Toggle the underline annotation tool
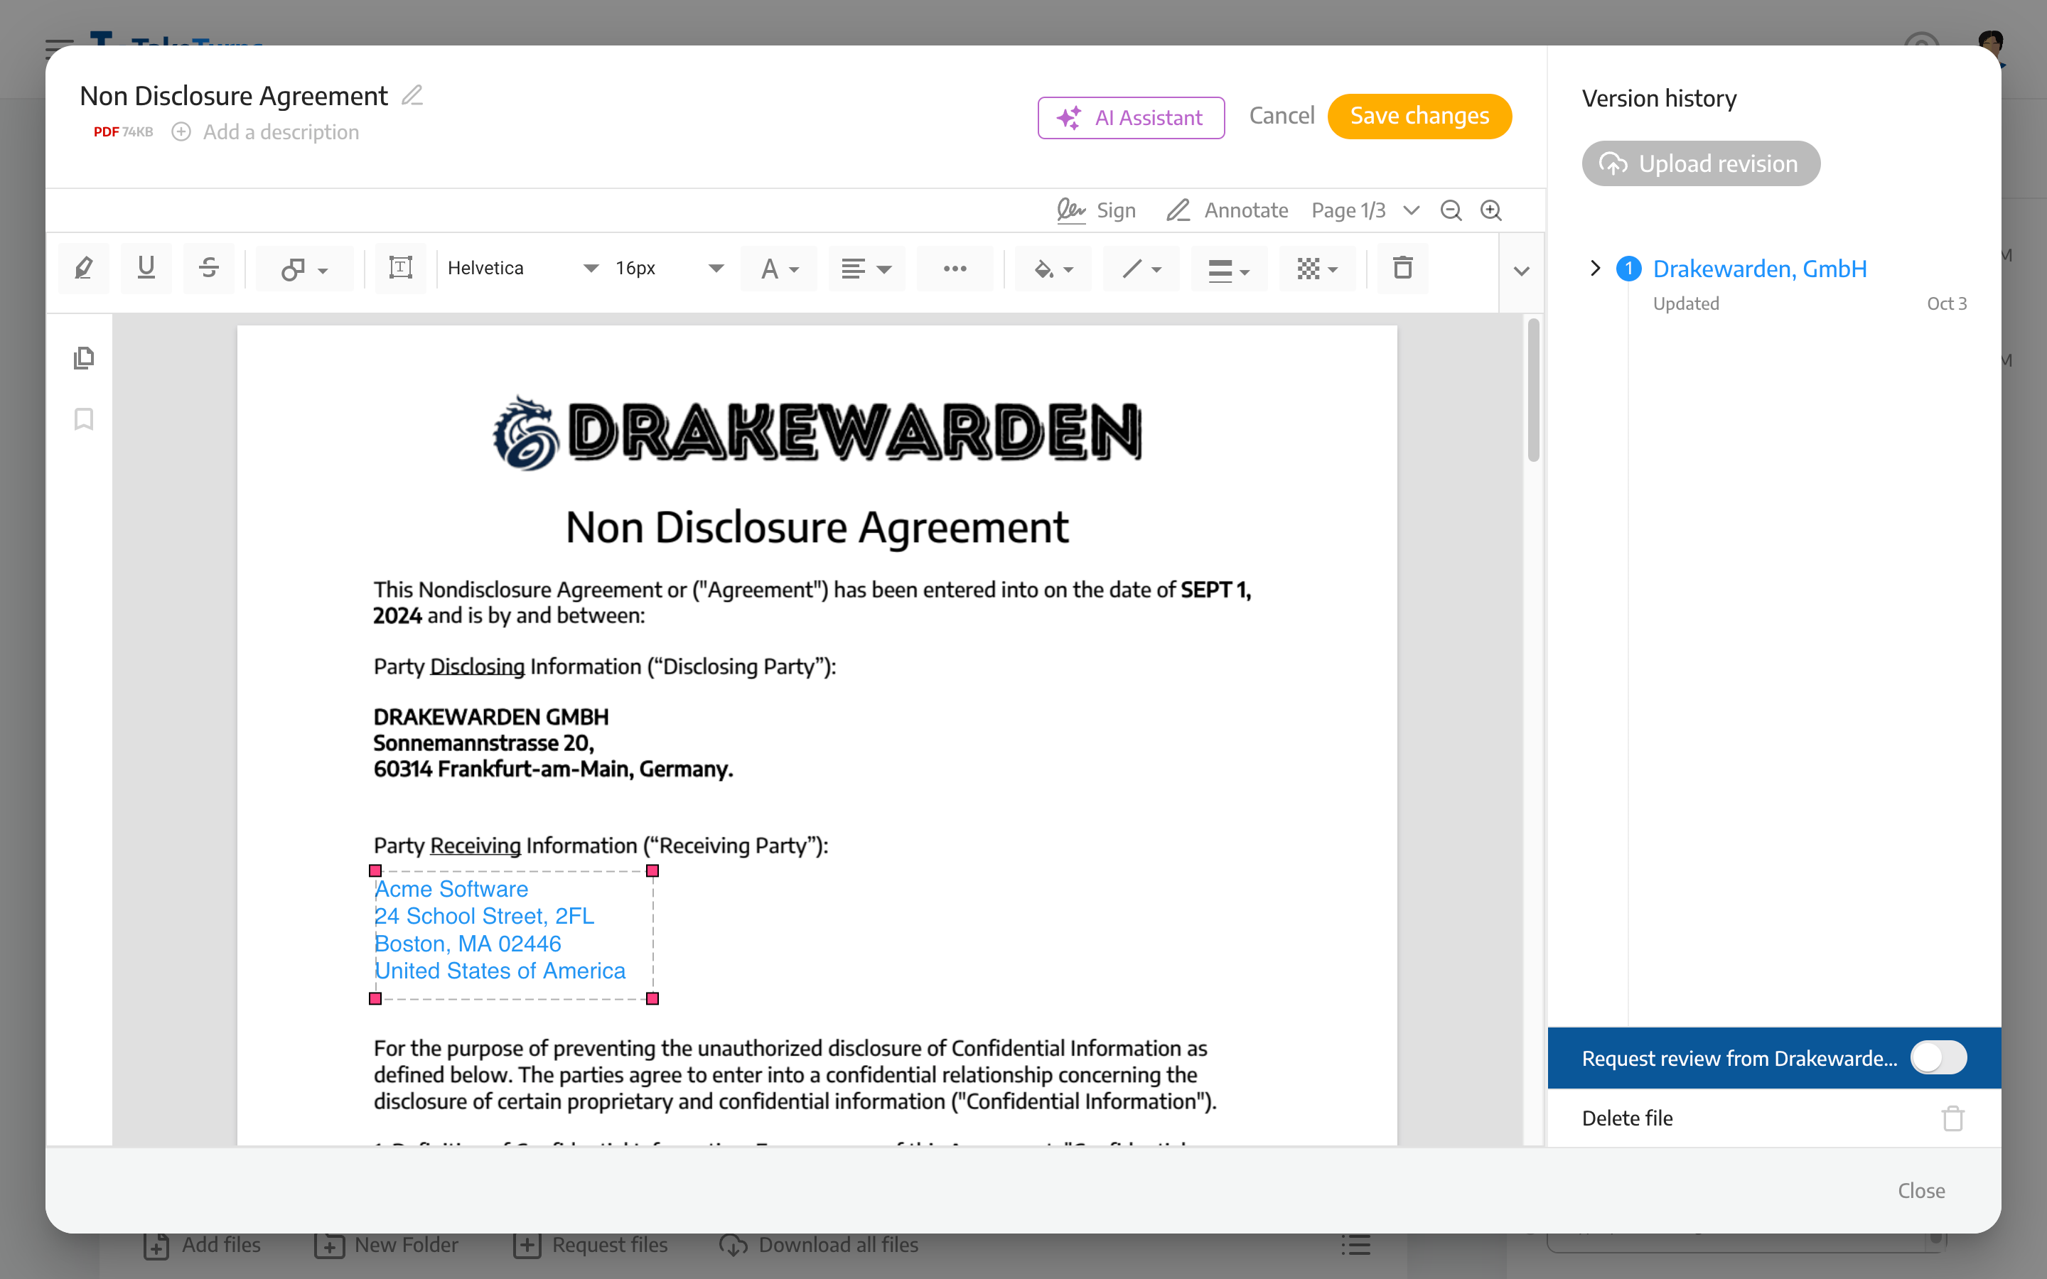 146,268
